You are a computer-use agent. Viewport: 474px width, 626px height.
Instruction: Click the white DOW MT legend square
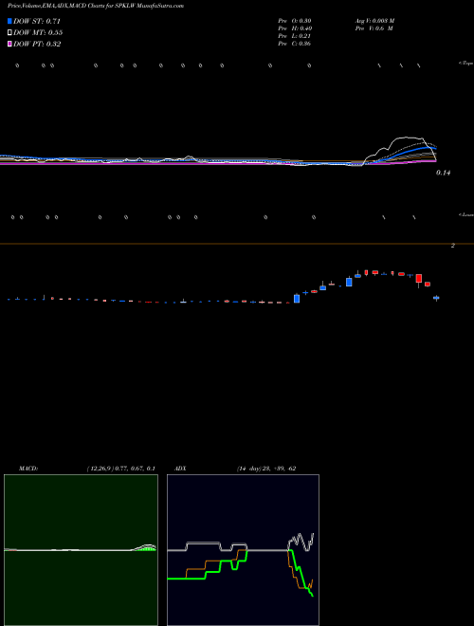pyautogui.click(x=9, y=32)
